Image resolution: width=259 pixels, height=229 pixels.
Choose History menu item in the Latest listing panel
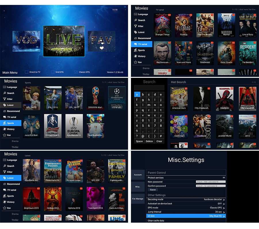(11, 202)
